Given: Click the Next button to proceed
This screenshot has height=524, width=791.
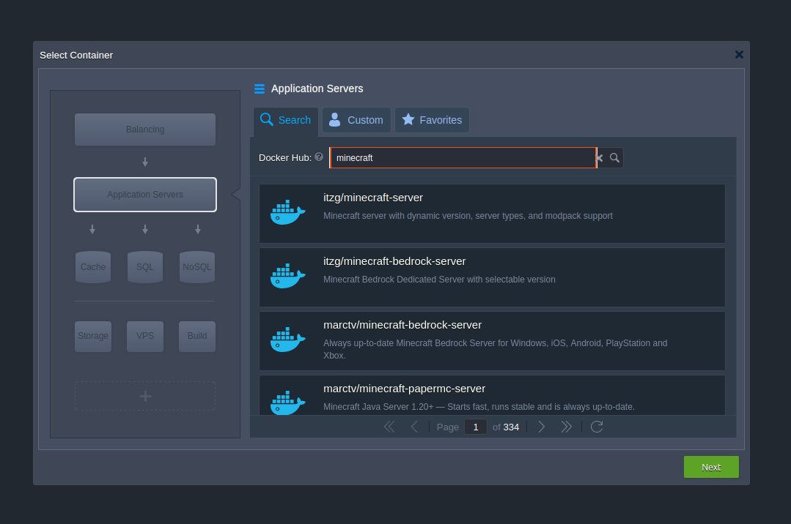Looking at the screenshot, I should pyautogui.click(x=710, y=467).
